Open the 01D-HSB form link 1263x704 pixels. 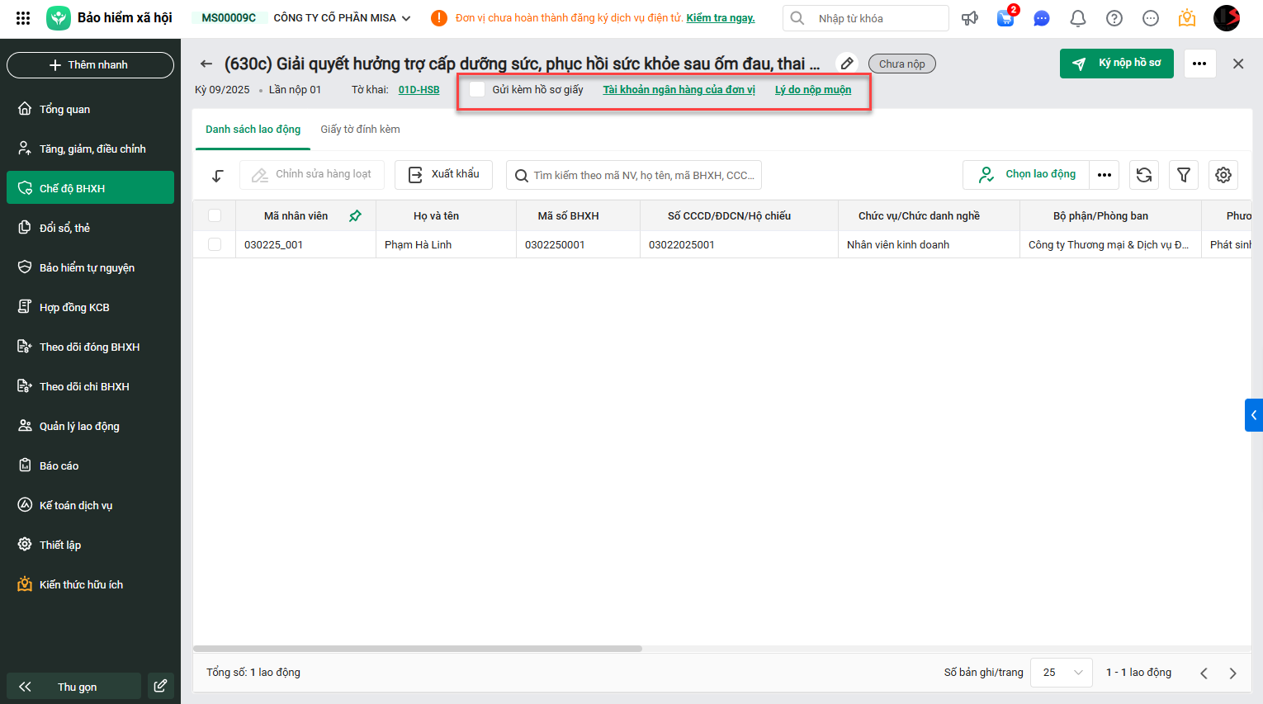pyautogui.click(x=419, y=90)
